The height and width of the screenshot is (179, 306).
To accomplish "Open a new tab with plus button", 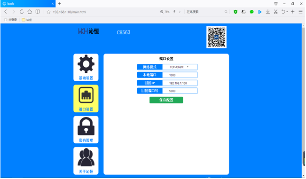I will click(60, 3).
